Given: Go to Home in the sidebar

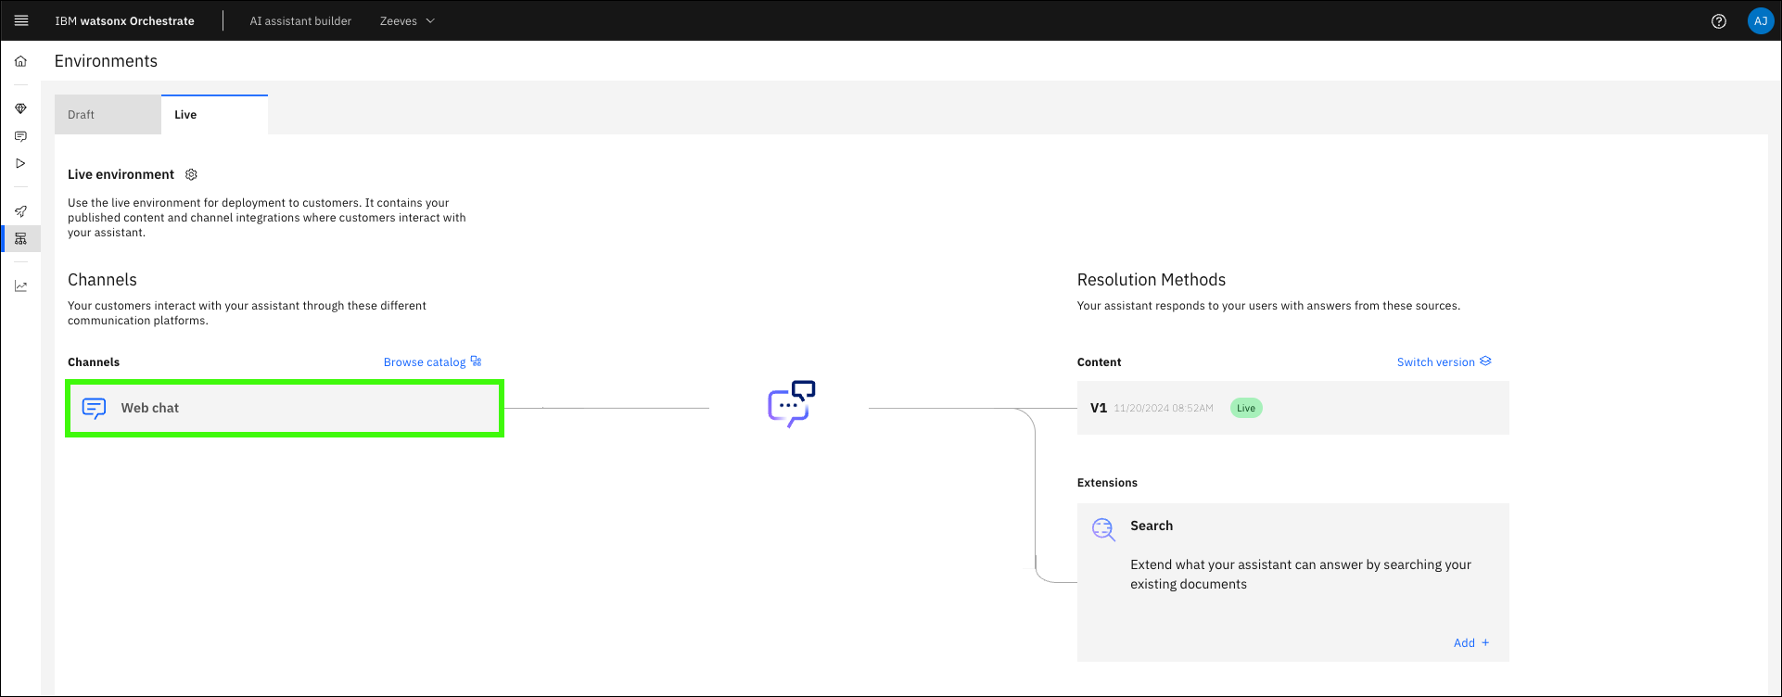Looking at the screenshot, I should 20,61.
